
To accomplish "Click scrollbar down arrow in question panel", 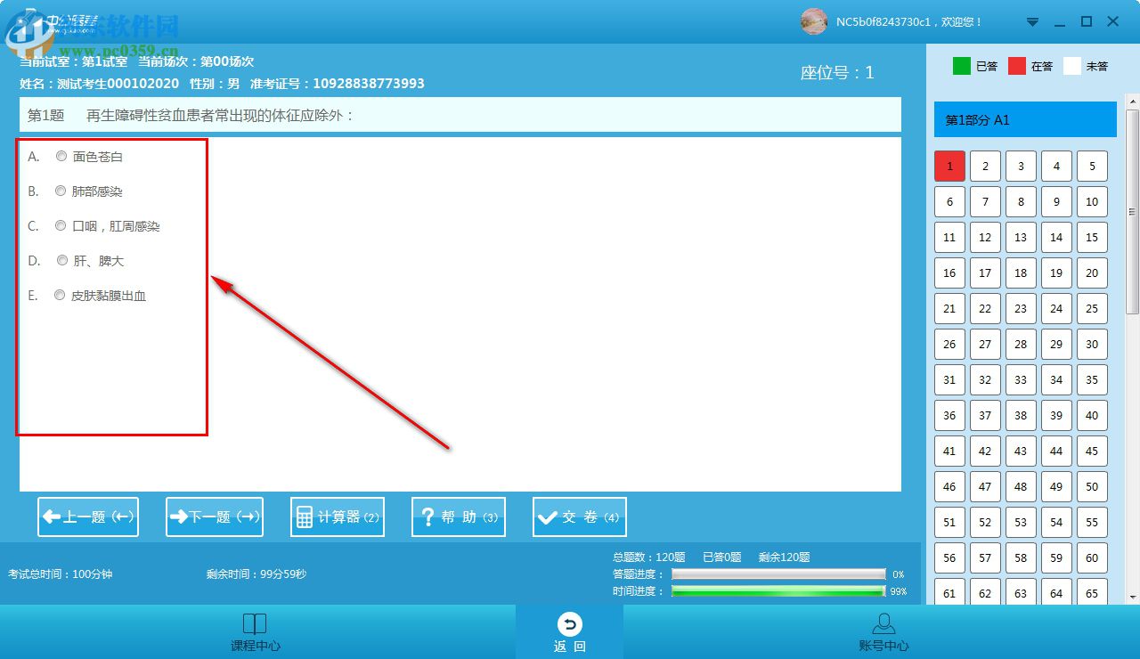I will point(1133,597).
